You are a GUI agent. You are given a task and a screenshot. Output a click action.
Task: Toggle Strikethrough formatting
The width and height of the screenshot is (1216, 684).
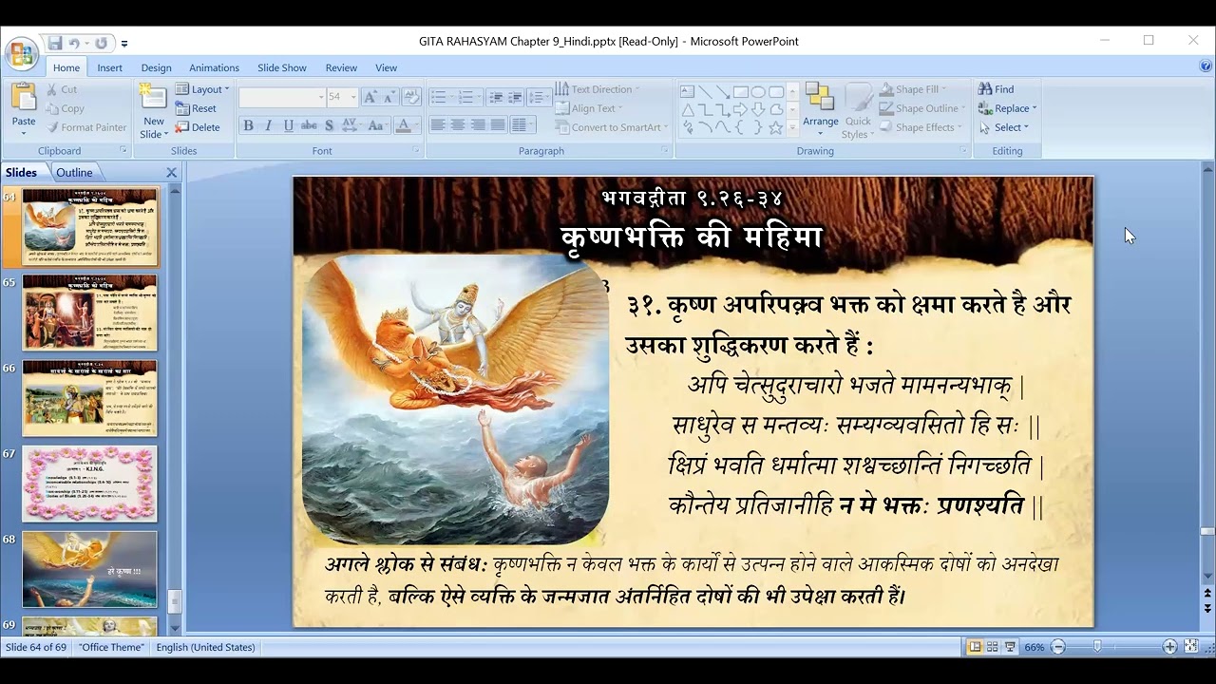309,125
